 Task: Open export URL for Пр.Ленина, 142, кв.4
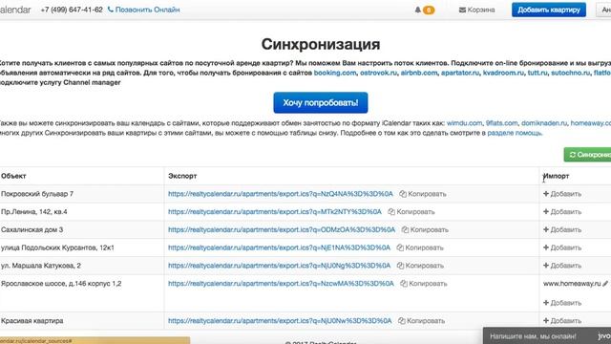pos(275,212)
